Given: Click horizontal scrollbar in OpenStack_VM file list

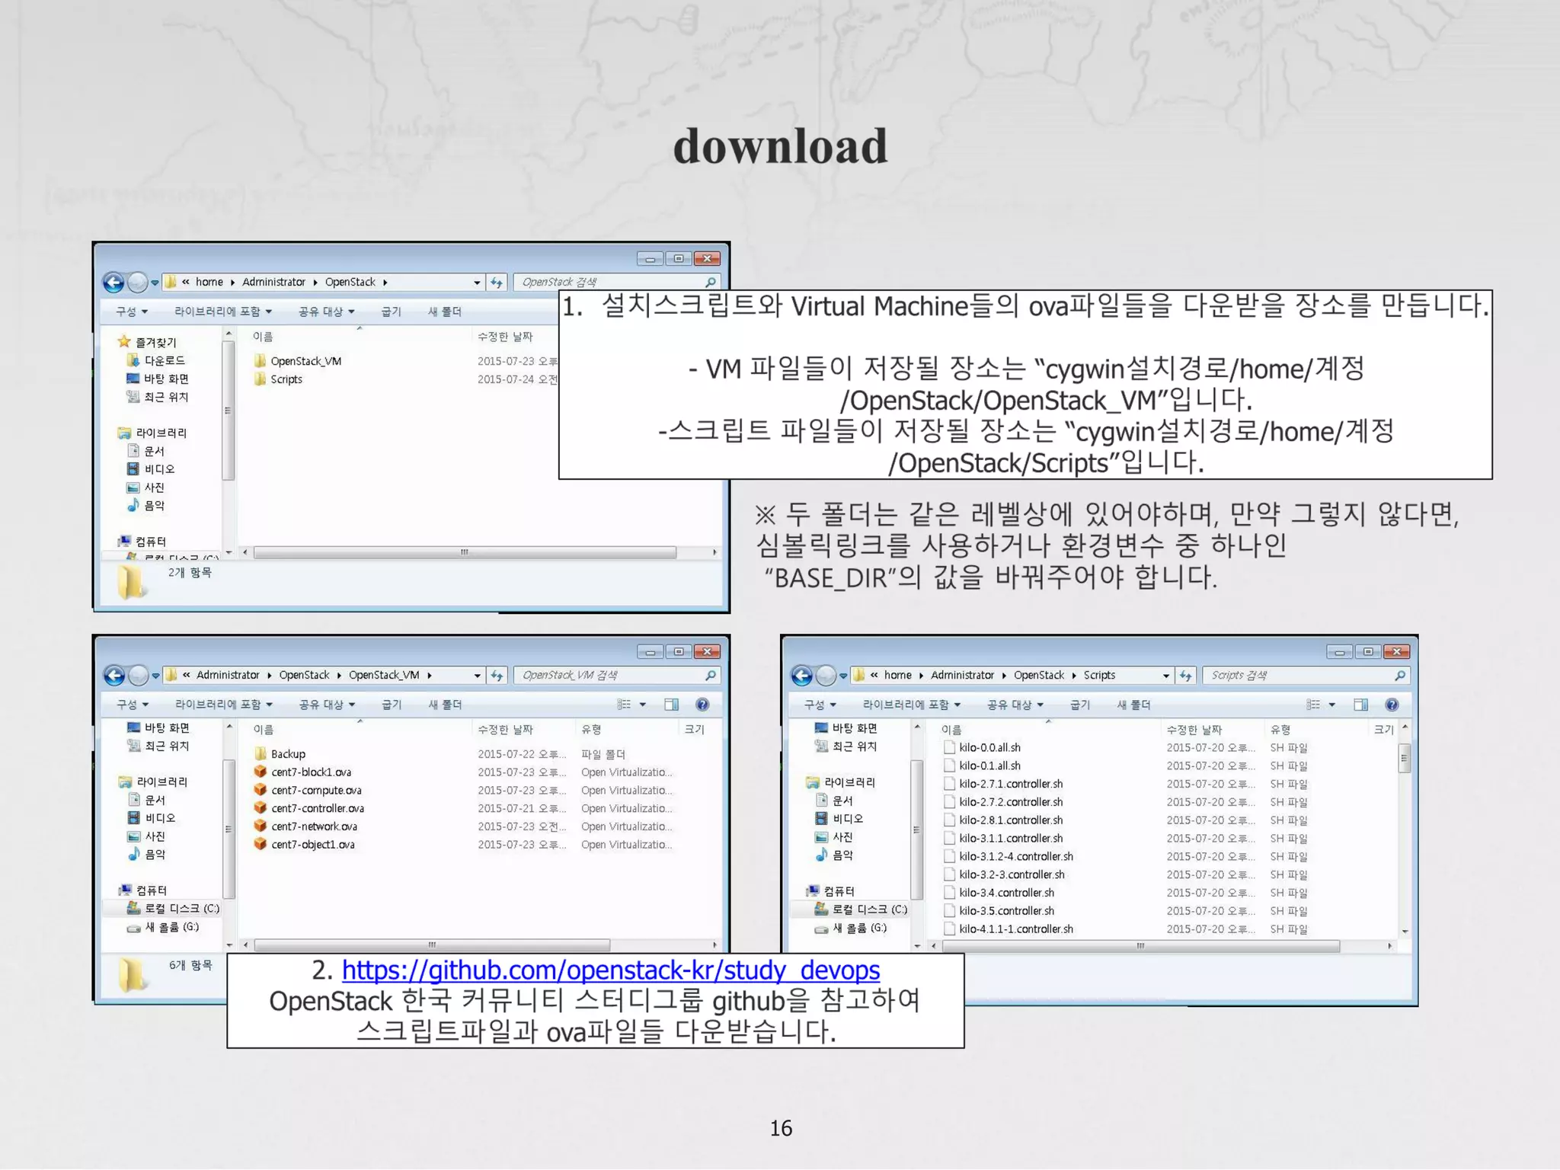Looking at the screenshot, I should (432, 945).
